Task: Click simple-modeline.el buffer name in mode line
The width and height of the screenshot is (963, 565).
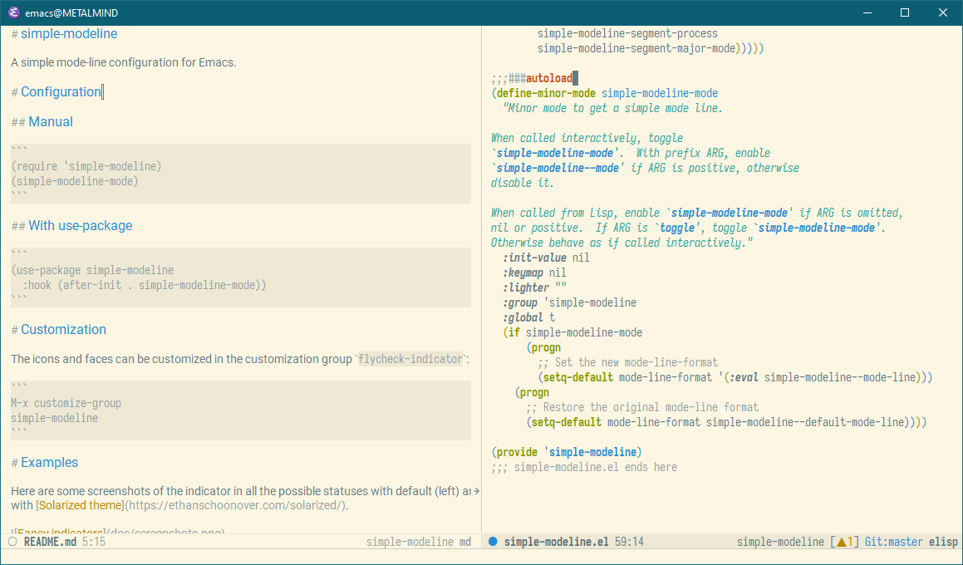Action: [x=557, y=542]
